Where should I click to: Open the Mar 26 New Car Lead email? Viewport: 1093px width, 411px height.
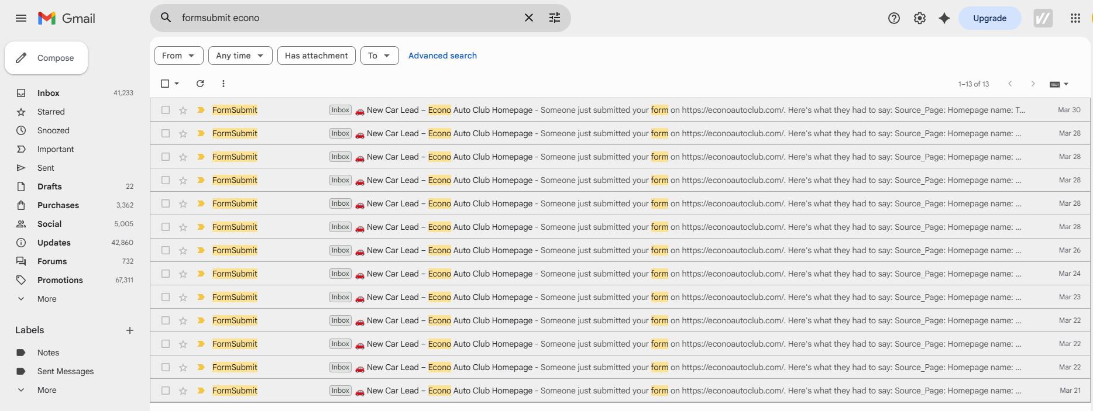click(x=620, y=250)
